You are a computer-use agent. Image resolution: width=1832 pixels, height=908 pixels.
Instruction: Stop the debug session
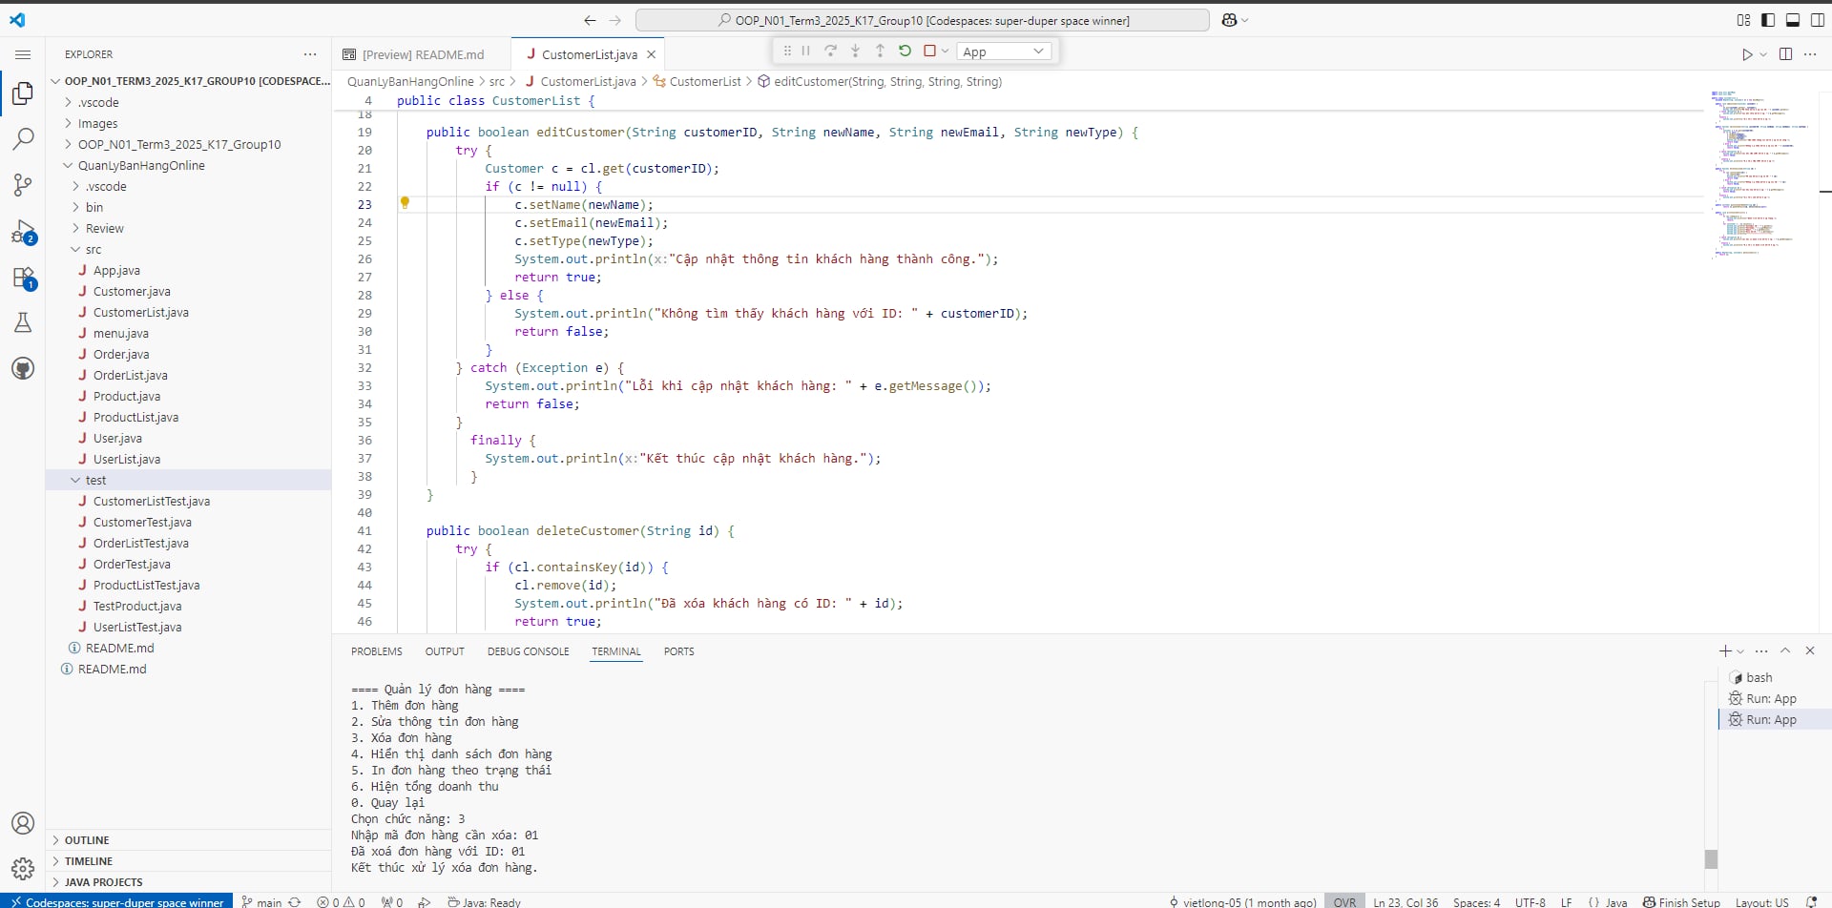click(x=929, y=51)
